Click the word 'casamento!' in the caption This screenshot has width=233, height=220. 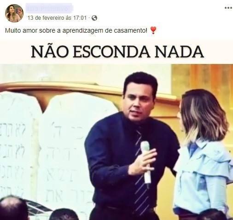[130, 31]
